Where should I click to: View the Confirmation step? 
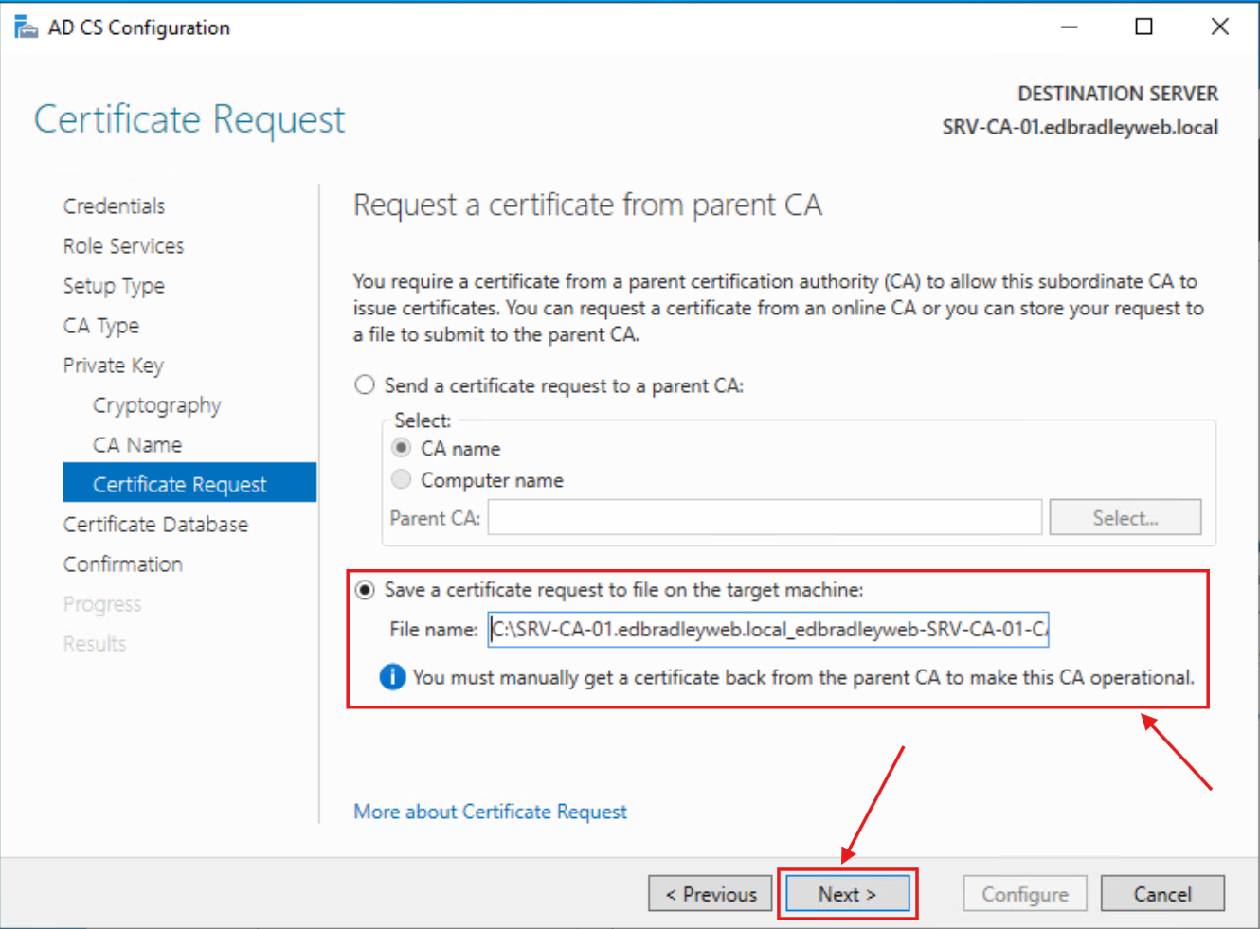pos(123,563)
